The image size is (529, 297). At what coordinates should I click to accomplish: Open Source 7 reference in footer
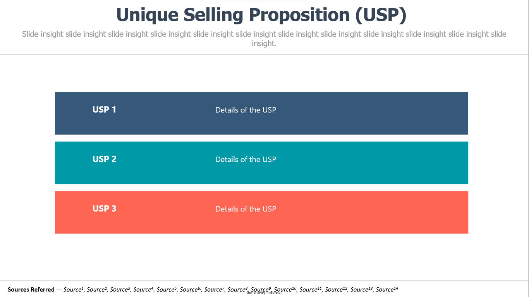click(215, 289)
